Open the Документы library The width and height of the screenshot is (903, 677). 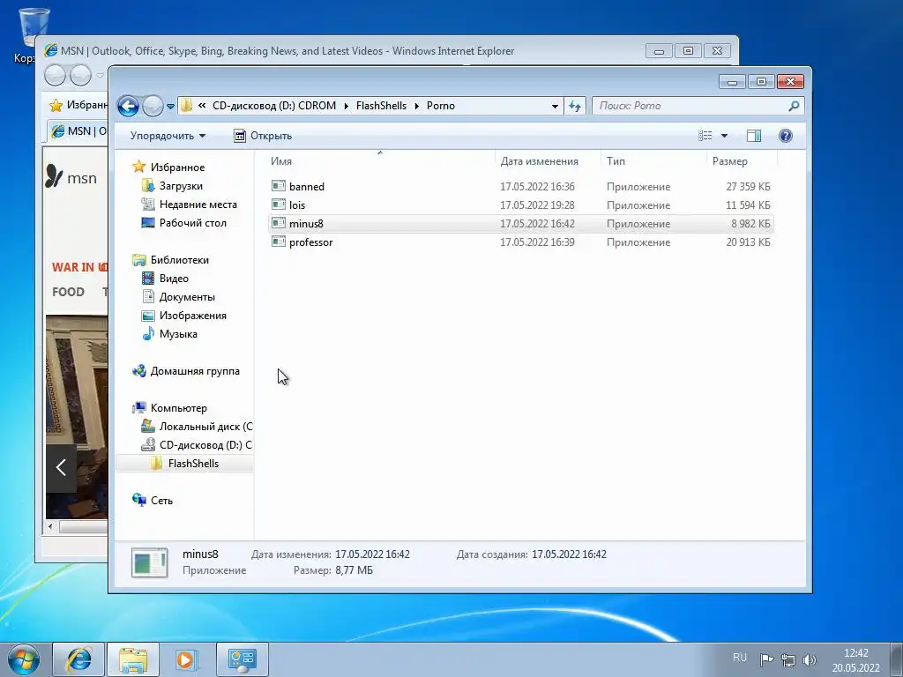coord(187,297)
